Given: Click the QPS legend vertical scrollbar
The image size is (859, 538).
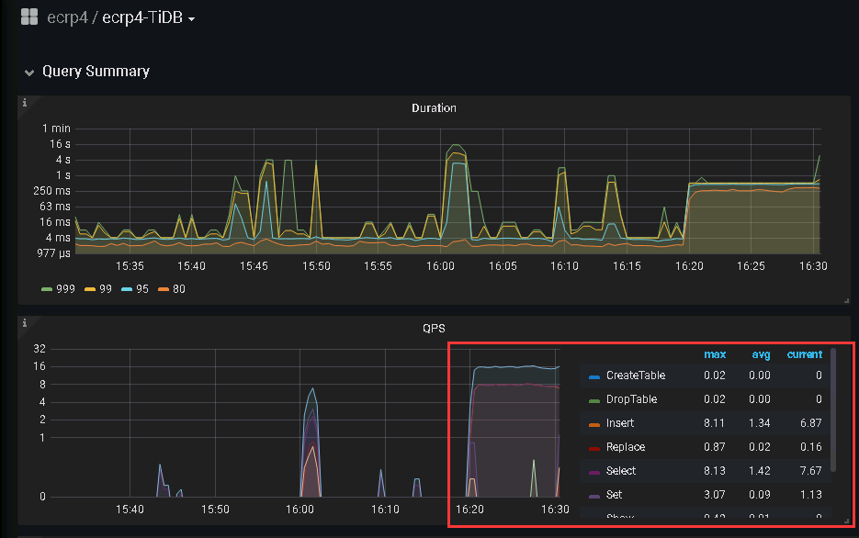Looking at the screenshot, I should tap(833, 409).
